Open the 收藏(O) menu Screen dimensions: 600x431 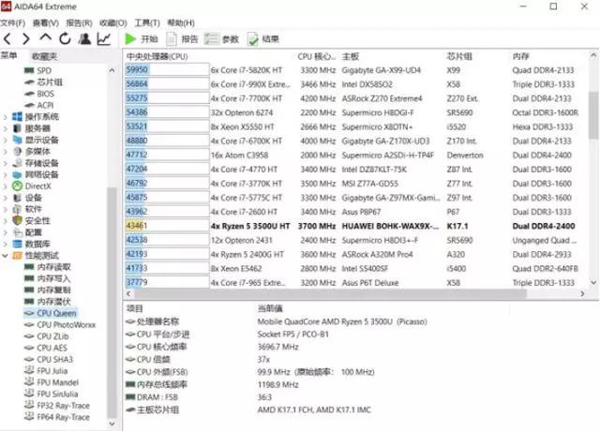tap(113, 22)
